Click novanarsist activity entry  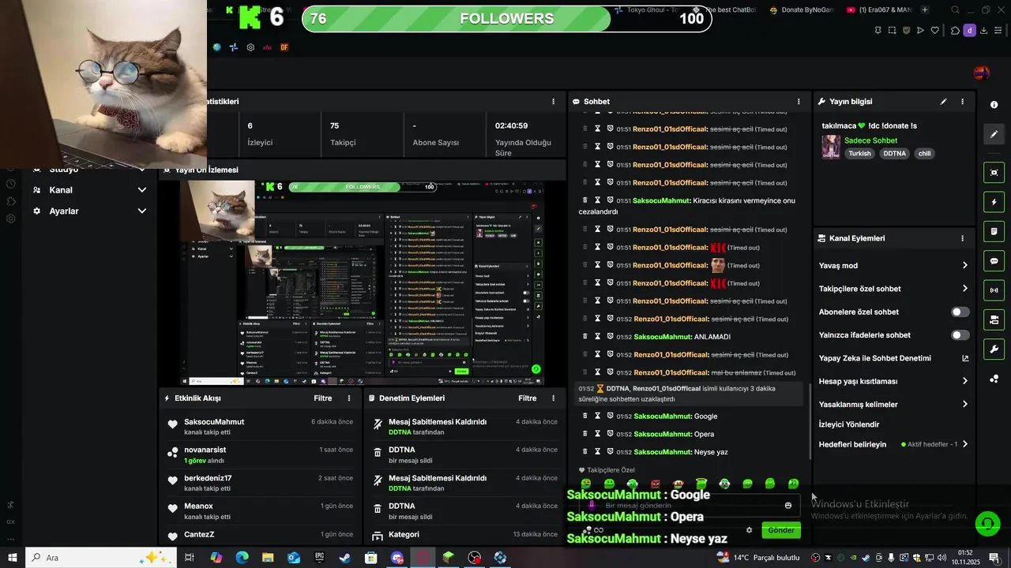[205, 450]
